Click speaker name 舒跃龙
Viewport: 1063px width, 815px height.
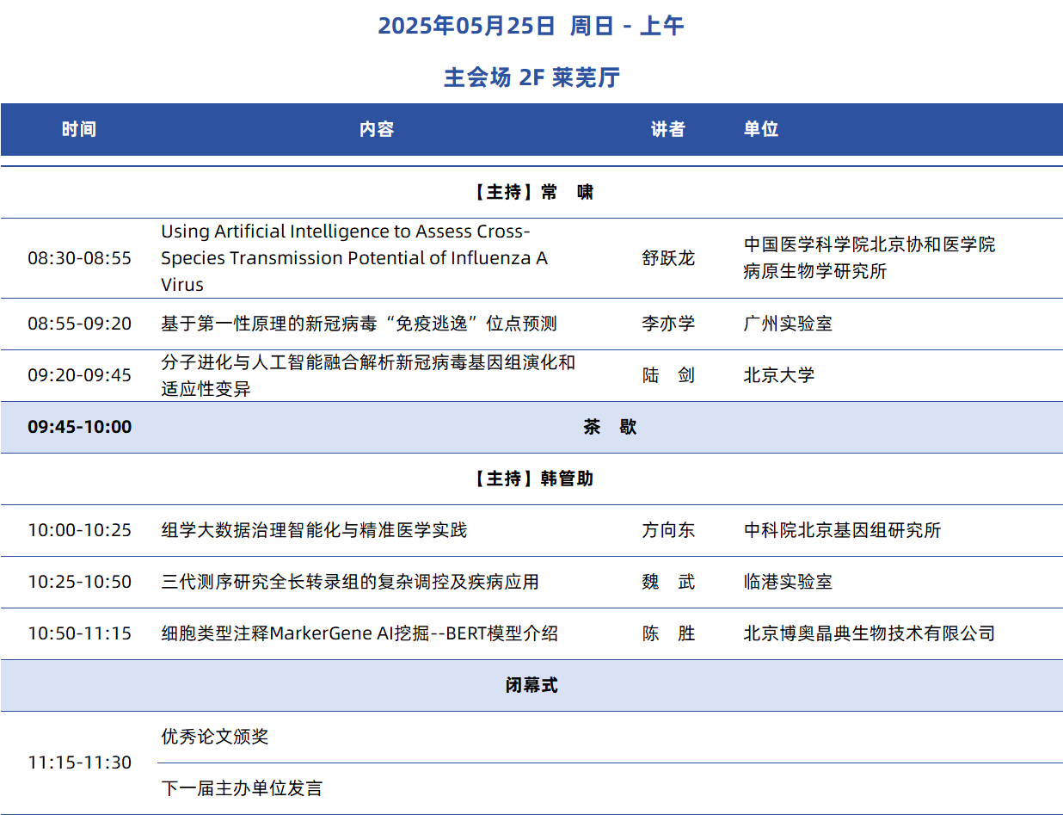(668, 258)
